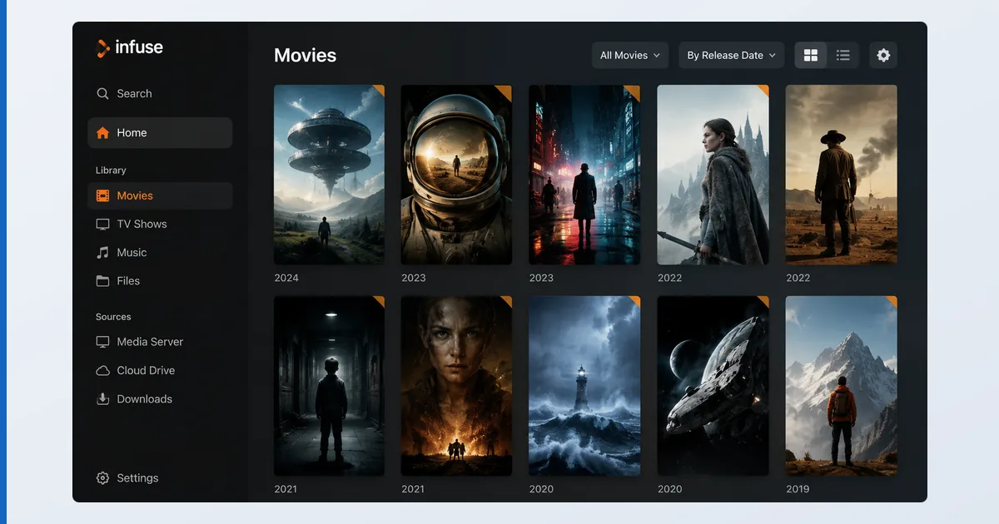The width and height of the screenshot is (999, 524).
Task: Switch to list view
Action: tap(842, 56)
